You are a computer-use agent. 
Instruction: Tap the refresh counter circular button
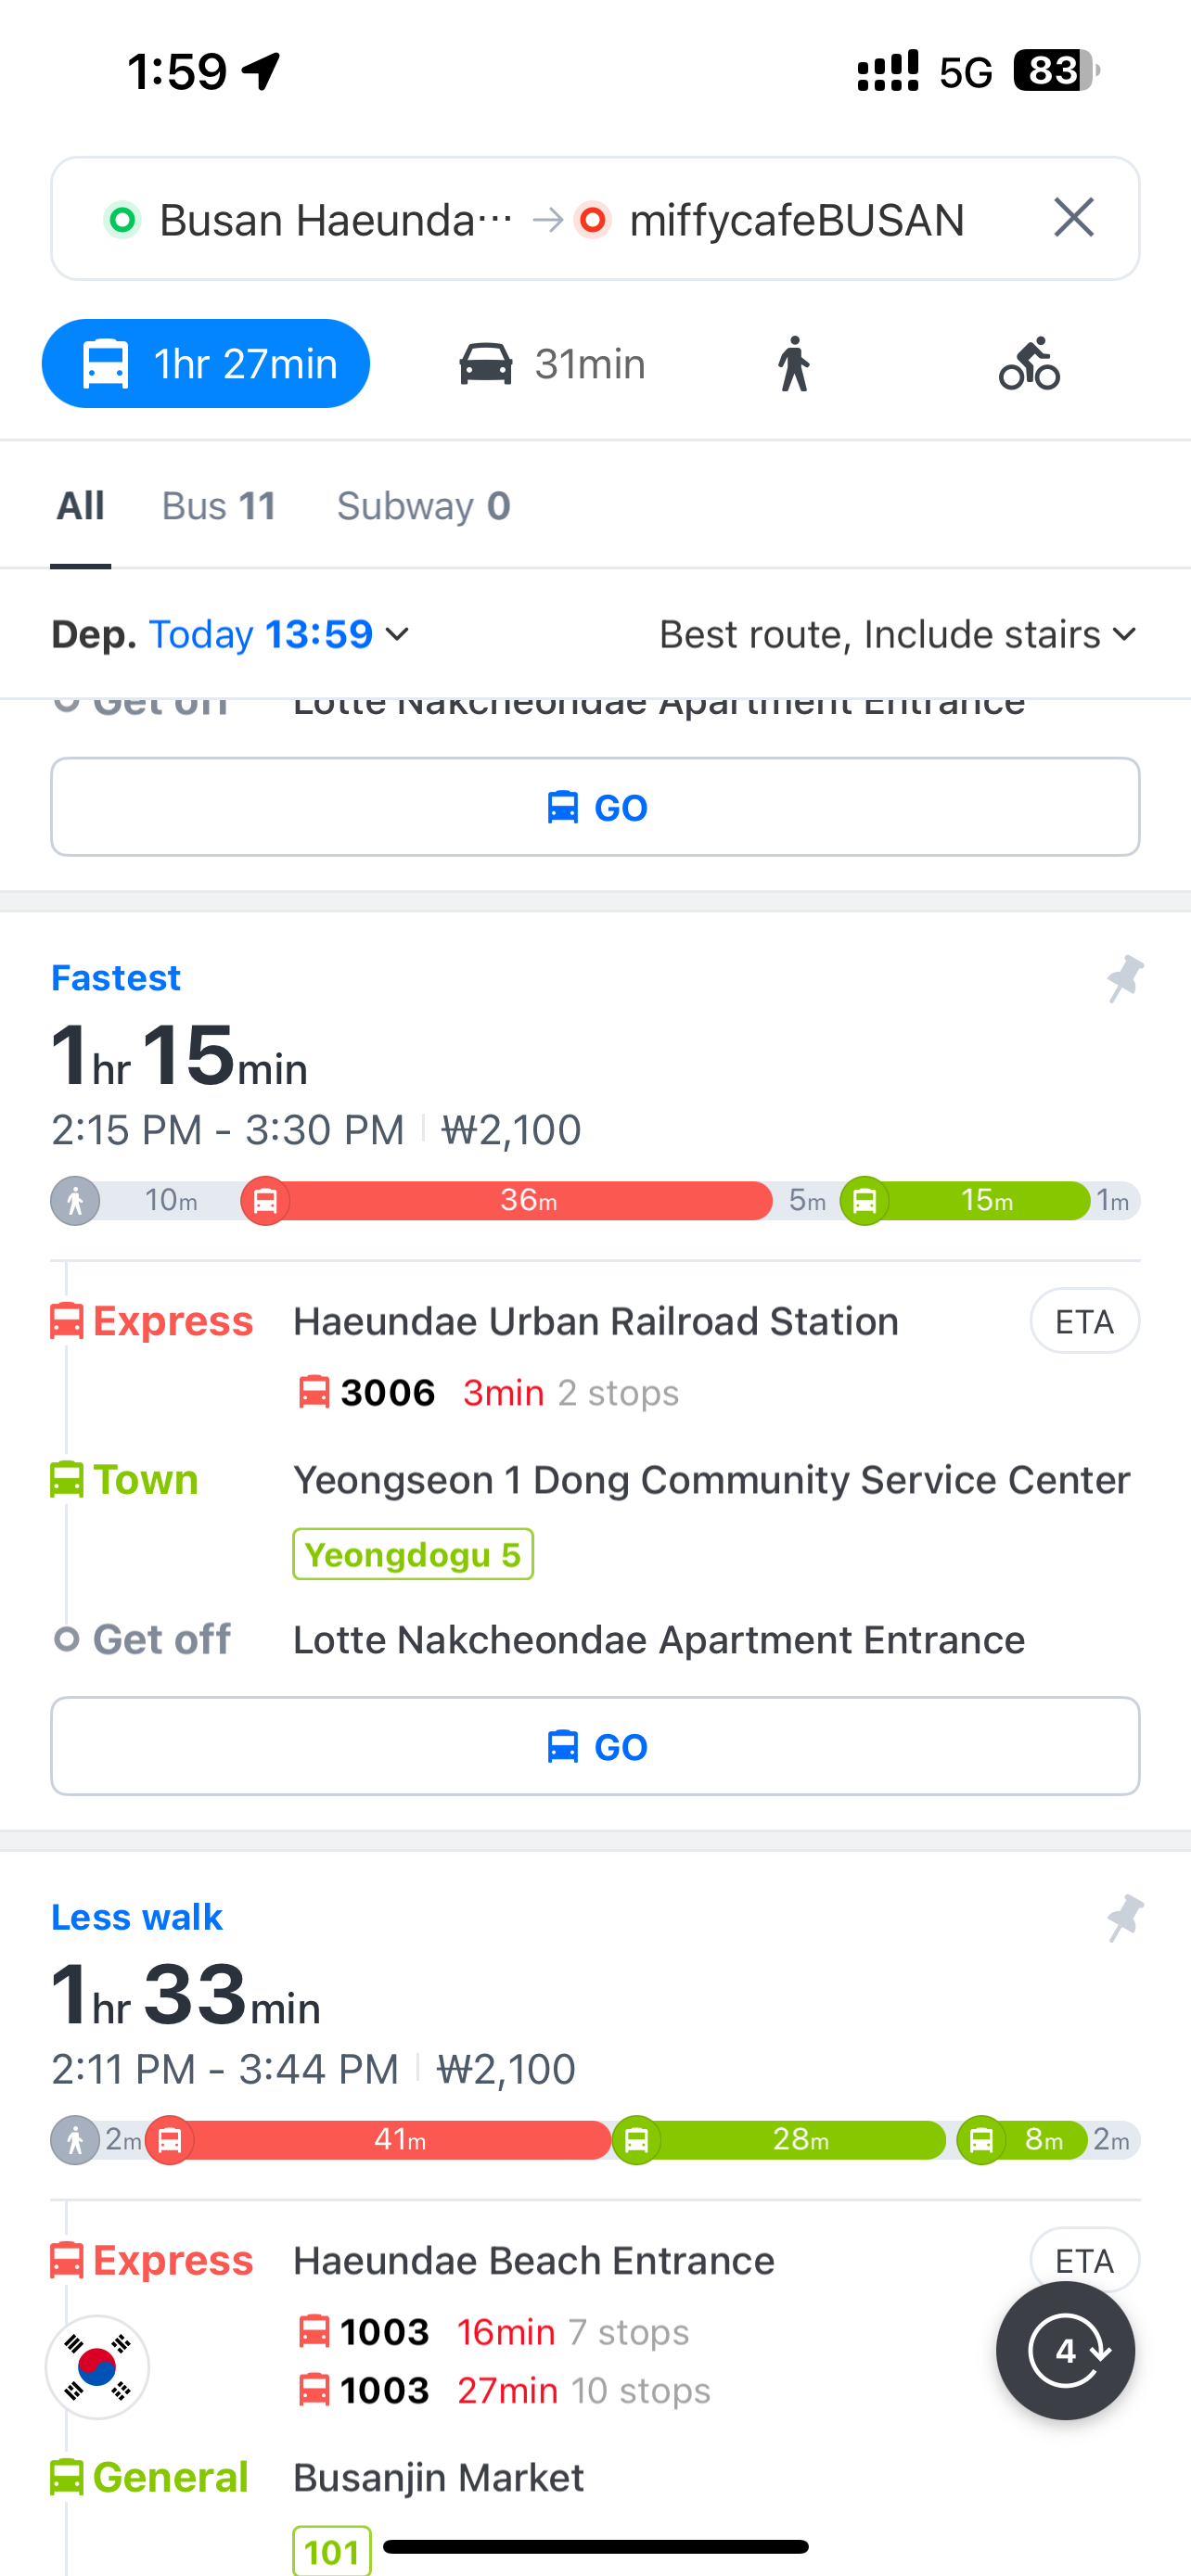tap(1065, 2350)
